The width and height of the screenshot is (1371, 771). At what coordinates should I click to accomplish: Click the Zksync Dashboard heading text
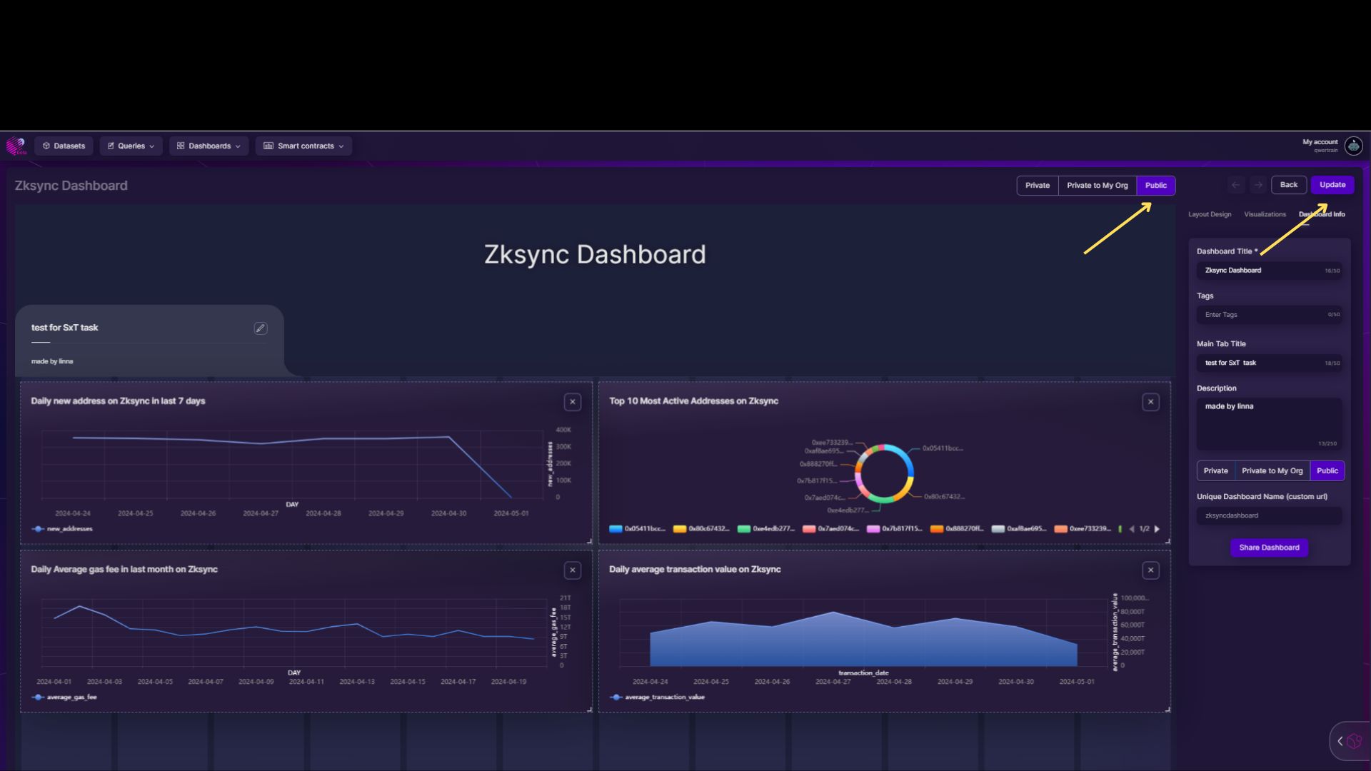[x=595, y=255]
